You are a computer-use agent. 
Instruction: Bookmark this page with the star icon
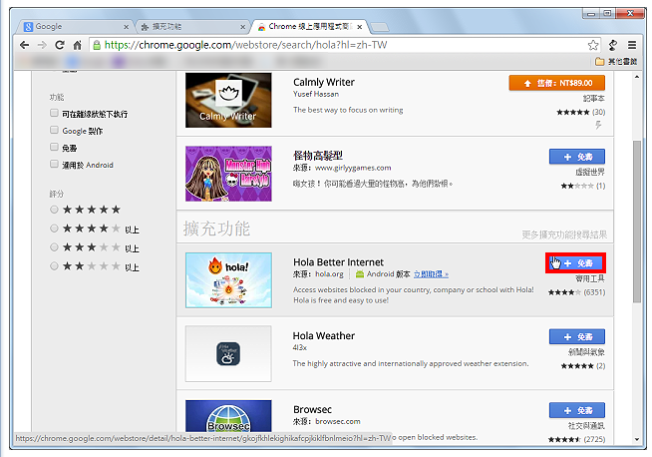[593, 45]
